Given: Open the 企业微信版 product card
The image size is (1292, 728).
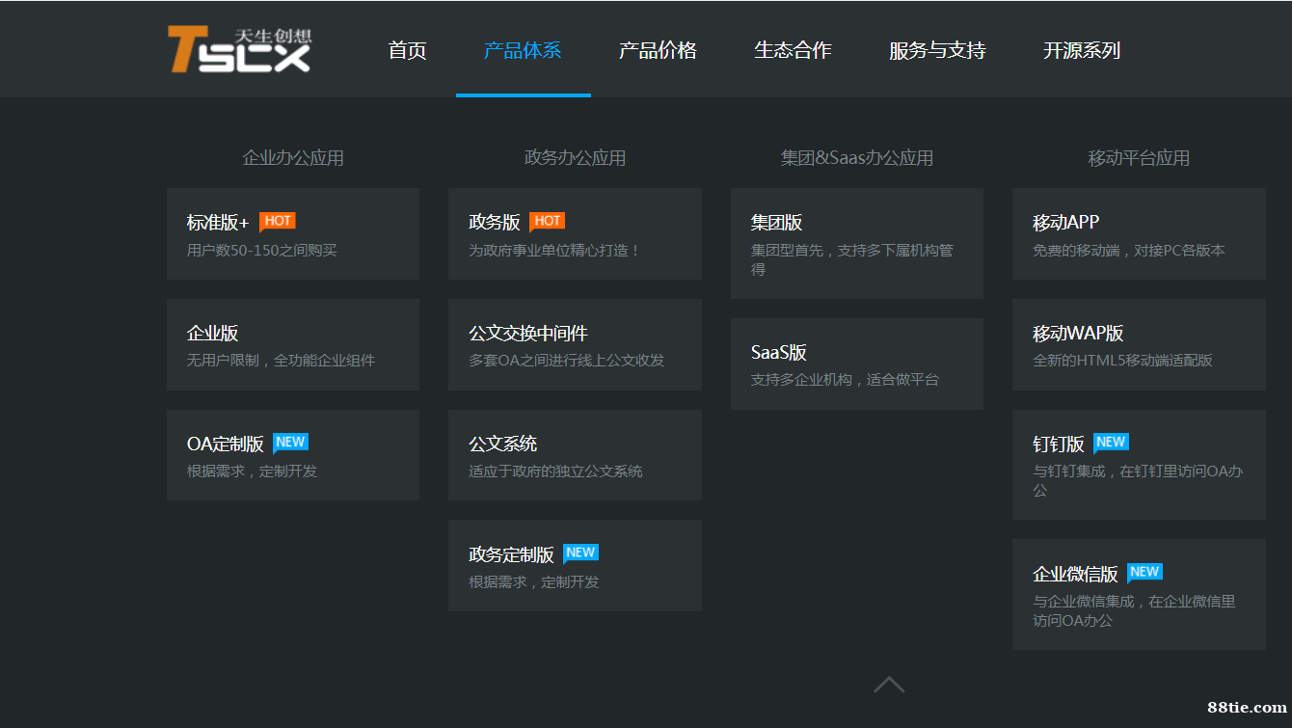Looking at the screenshot, I should pyautogui.click(x=1139, y=594).
